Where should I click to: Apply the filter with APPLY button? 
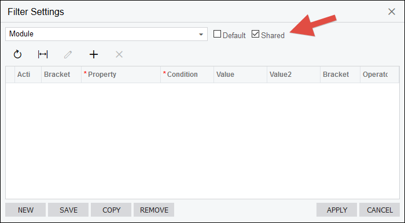pyautogui.click(x=337, y=210)
